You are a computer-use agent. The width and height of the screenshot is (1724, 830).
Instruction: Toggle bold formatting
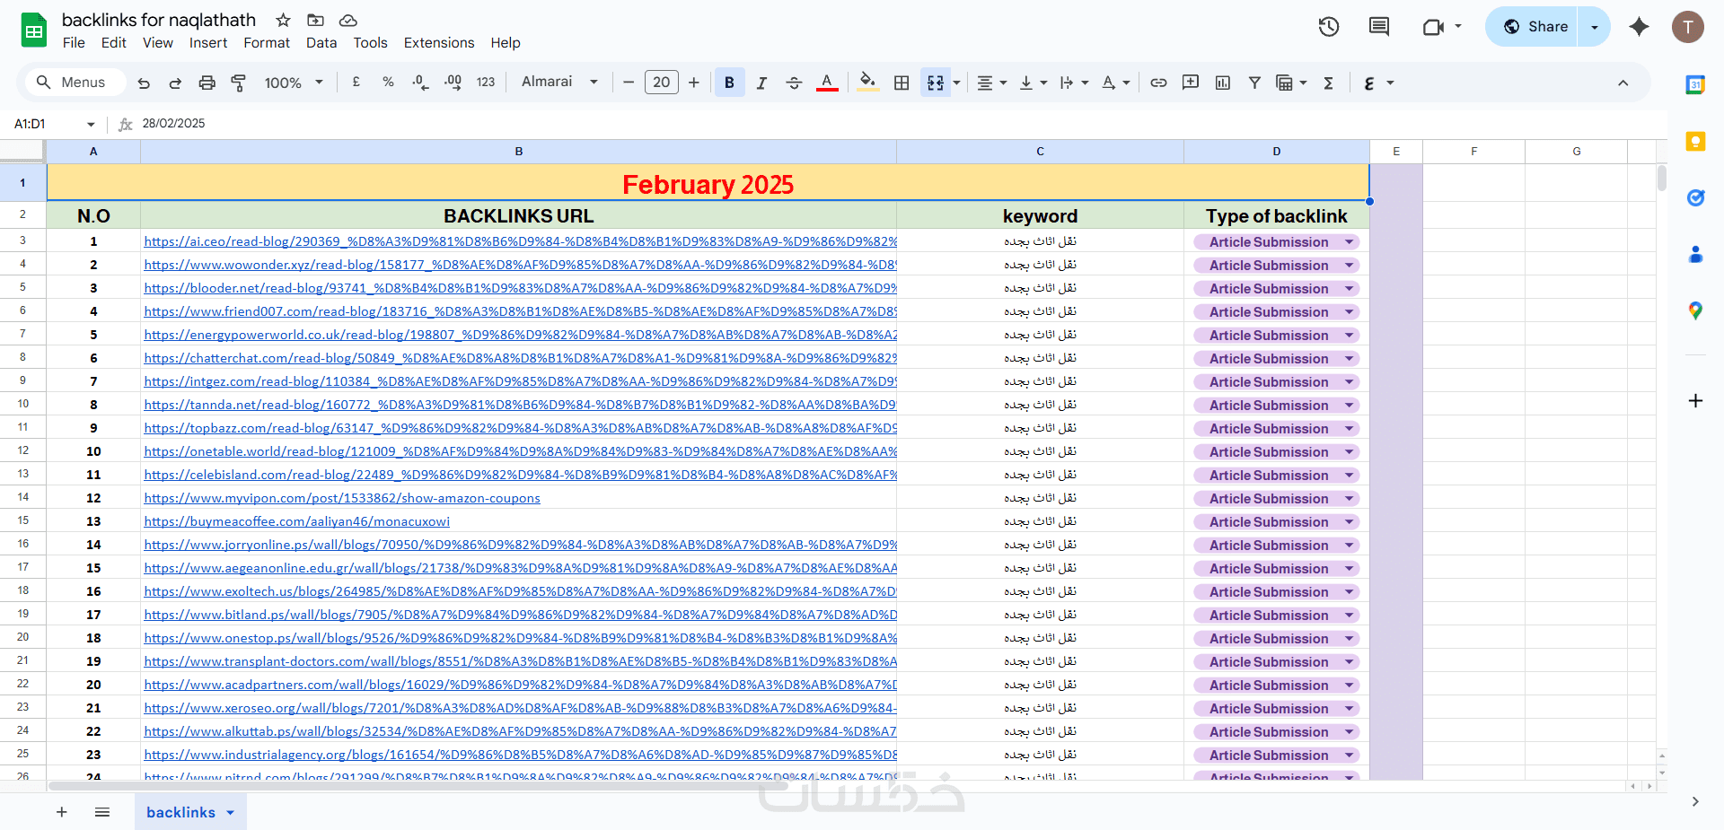point(729,83)
